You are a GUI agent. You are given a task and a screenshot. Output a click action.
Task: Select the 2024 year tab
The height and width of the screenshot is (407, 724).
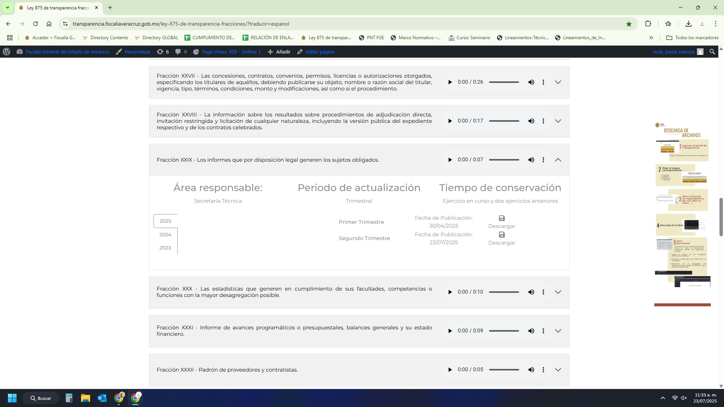[x=165, y=234]
